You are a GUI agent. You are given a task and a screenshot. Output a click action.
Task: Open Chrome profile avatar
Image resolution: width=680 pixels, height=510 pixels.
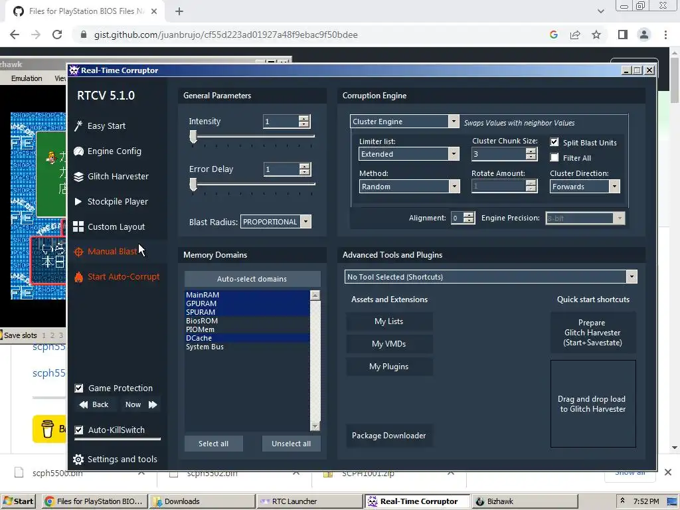pos(644,35)
